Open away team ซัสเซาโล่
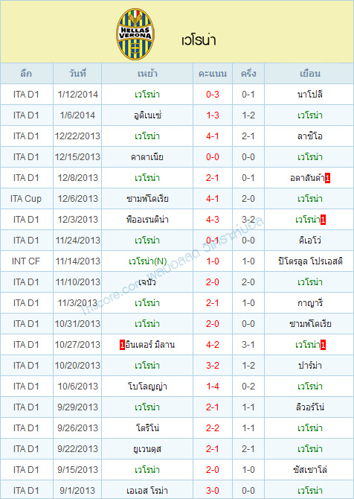This screenshot has height=499, width=354. [x=310, y=470]
